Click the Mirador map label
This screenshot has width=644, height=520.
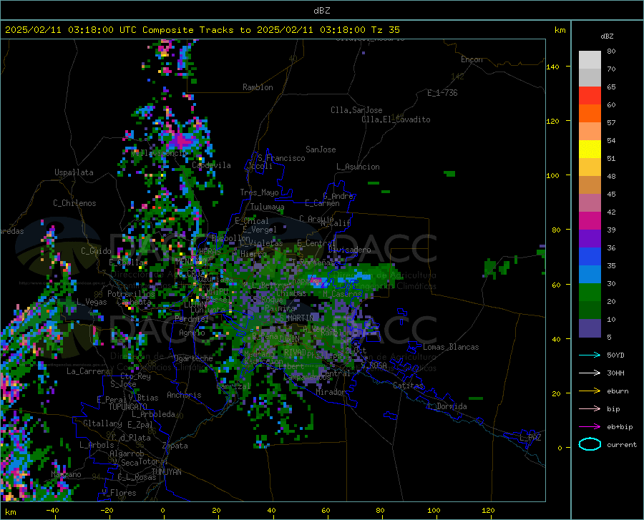[x=331, y=392]
